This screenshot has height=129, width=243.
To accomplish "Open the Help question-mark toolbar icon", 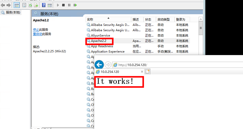I will [x=44, y=5].
